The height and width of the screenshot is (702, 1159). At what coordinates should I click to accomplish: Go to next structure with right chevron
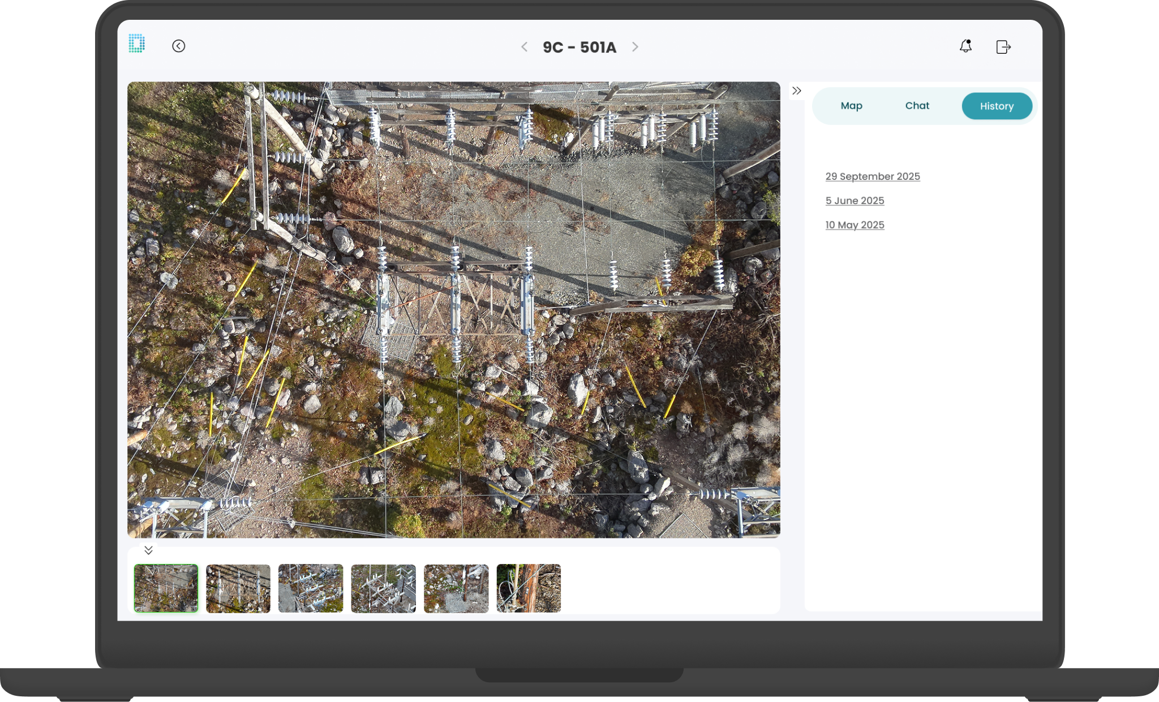[x=635, y=47]
